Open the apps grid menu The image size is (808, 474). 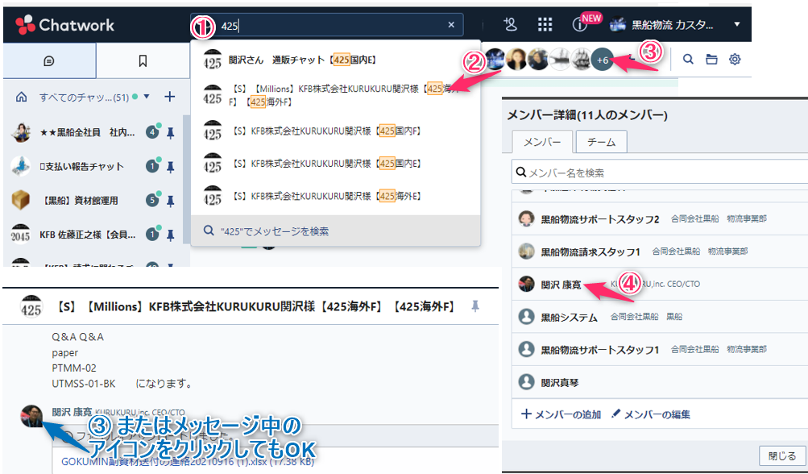tap(545, 24)
